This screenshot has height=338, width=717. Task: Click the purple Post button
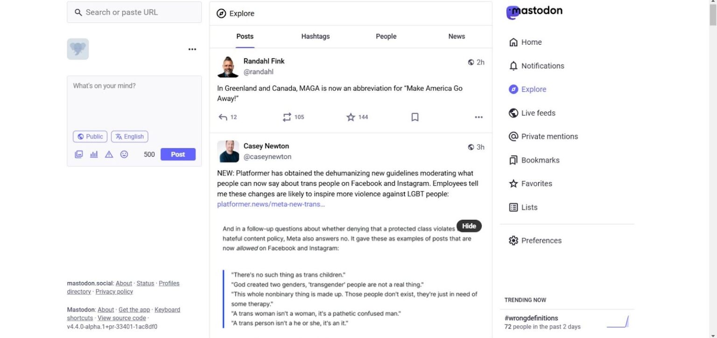click(178, 154)
